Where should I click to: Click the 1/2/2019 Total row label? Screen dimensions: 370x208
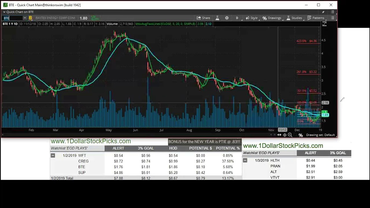pos(62,178)
